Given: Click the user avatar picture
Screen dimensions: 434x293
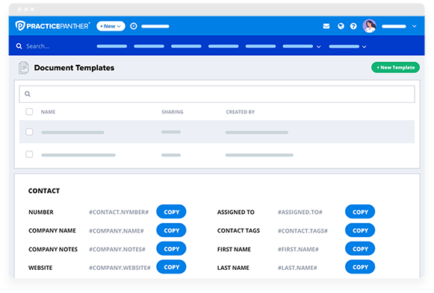Looking at the screenshot, I should pyautogui.click(x=370, y=26).
